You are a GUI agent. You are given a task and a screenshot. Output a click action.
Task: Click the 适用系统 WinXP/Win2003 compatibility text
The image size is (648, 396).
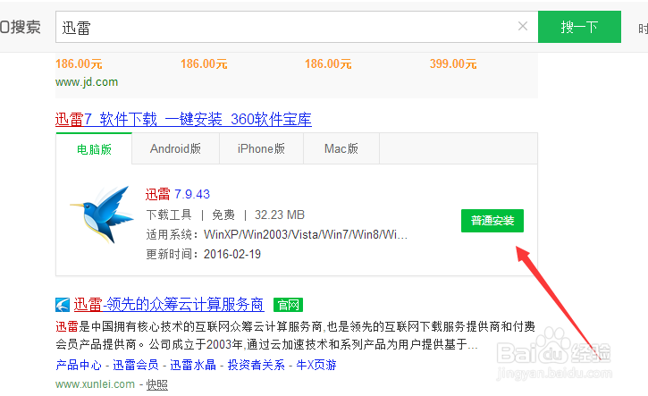[277, 235]
